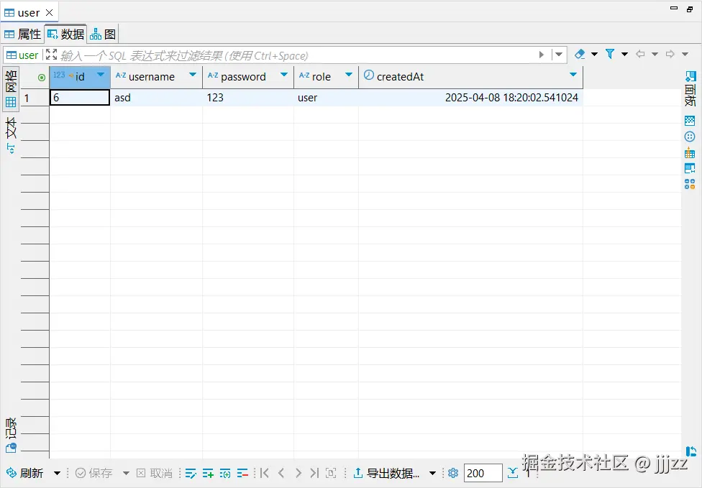The height and width of the screenshot is (488, 702).
Task: Switch to 文本 text view on left edge
Action: [11, 134]
